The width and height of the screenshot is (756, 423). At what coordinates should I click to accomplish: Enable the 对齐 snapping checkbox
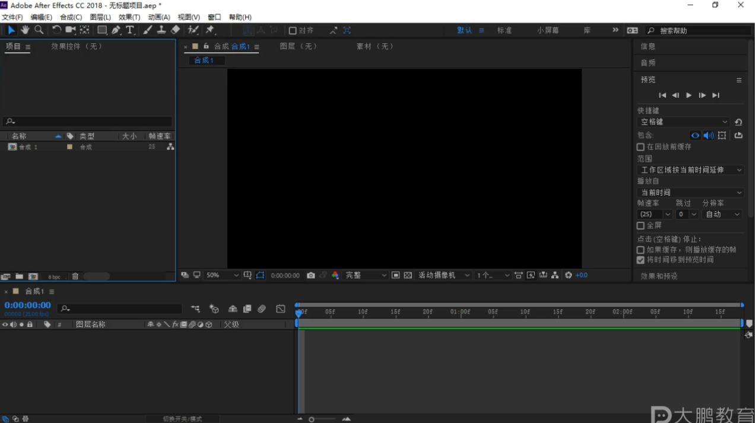pos(293,31)
